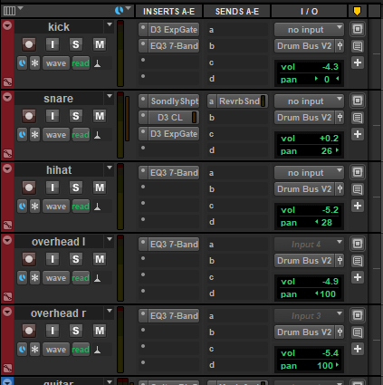Adjust the snare volume value field
The height and width of the screenshot is (385, 383).
pyautogui.click(x=310, y=139)
